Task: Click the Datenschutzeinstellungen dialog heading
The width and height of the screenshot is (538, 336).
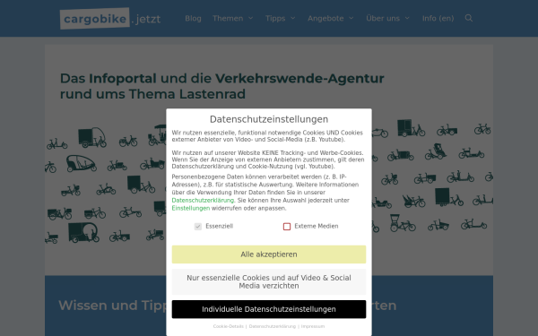Action: [x=269, y=119]
